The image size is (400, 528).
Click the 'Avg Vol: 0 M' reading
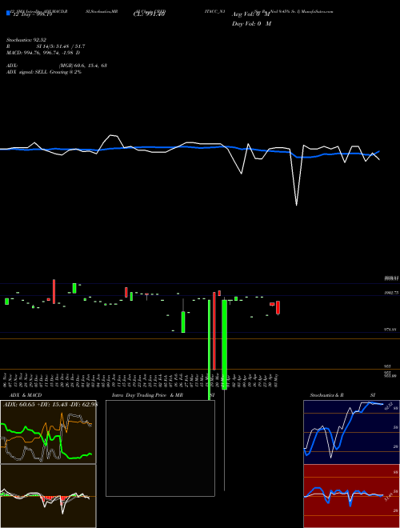[250, 14]
